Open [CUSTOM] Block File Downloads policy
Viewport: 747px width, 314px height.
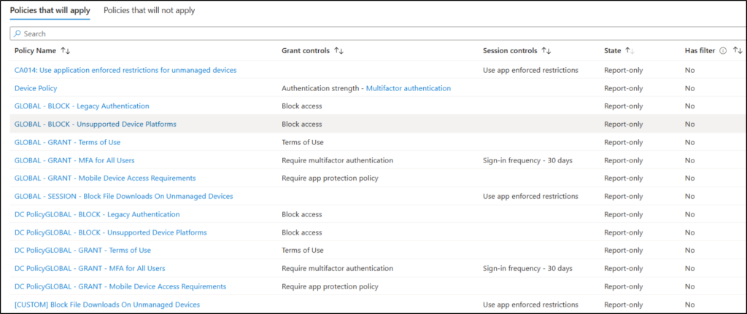click(107, 305)
